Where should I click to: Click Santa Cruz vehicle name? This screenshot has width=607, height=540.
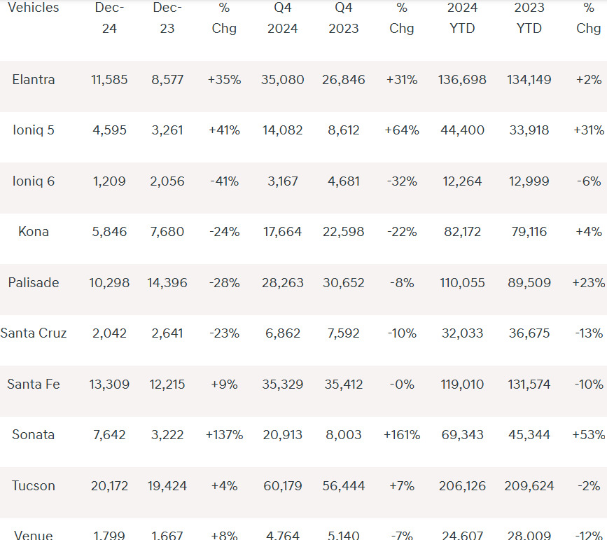click(34, 333)
